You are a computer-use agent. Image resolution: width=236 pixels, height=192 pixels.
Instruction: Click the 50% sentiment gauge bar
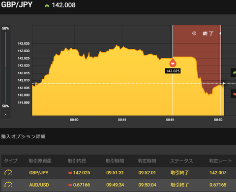click(5, 67)
